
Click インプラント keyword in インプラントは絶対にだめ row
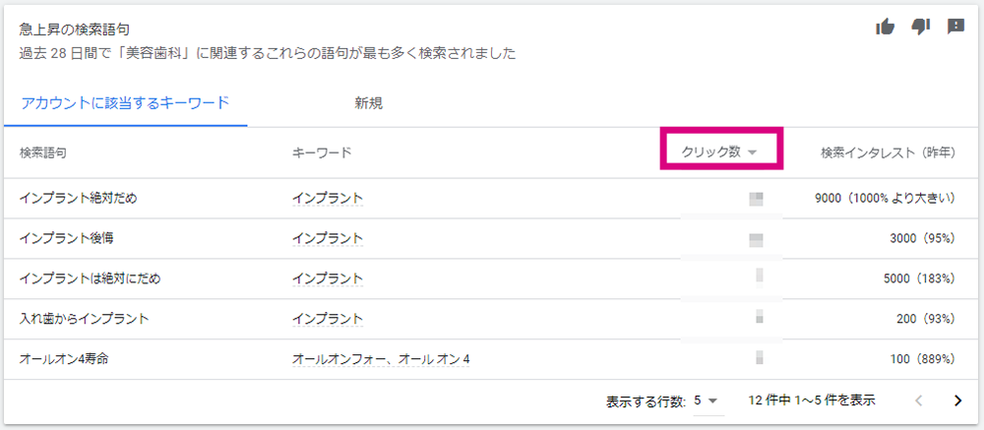[x=328, y=278]
